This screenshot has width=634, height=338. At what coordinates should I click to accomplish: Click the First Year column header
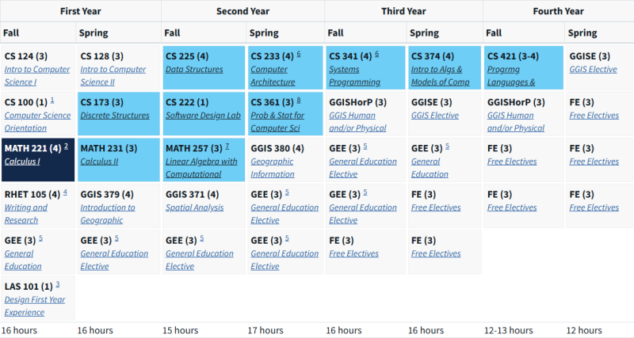(81, 11)
